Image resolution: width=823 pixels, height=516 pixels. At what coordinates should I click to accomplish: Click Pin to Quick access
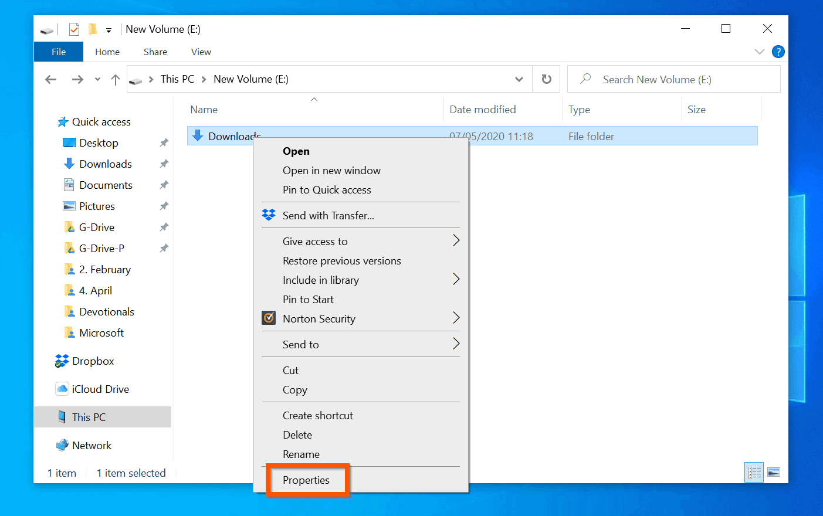(x=327, y=189)
